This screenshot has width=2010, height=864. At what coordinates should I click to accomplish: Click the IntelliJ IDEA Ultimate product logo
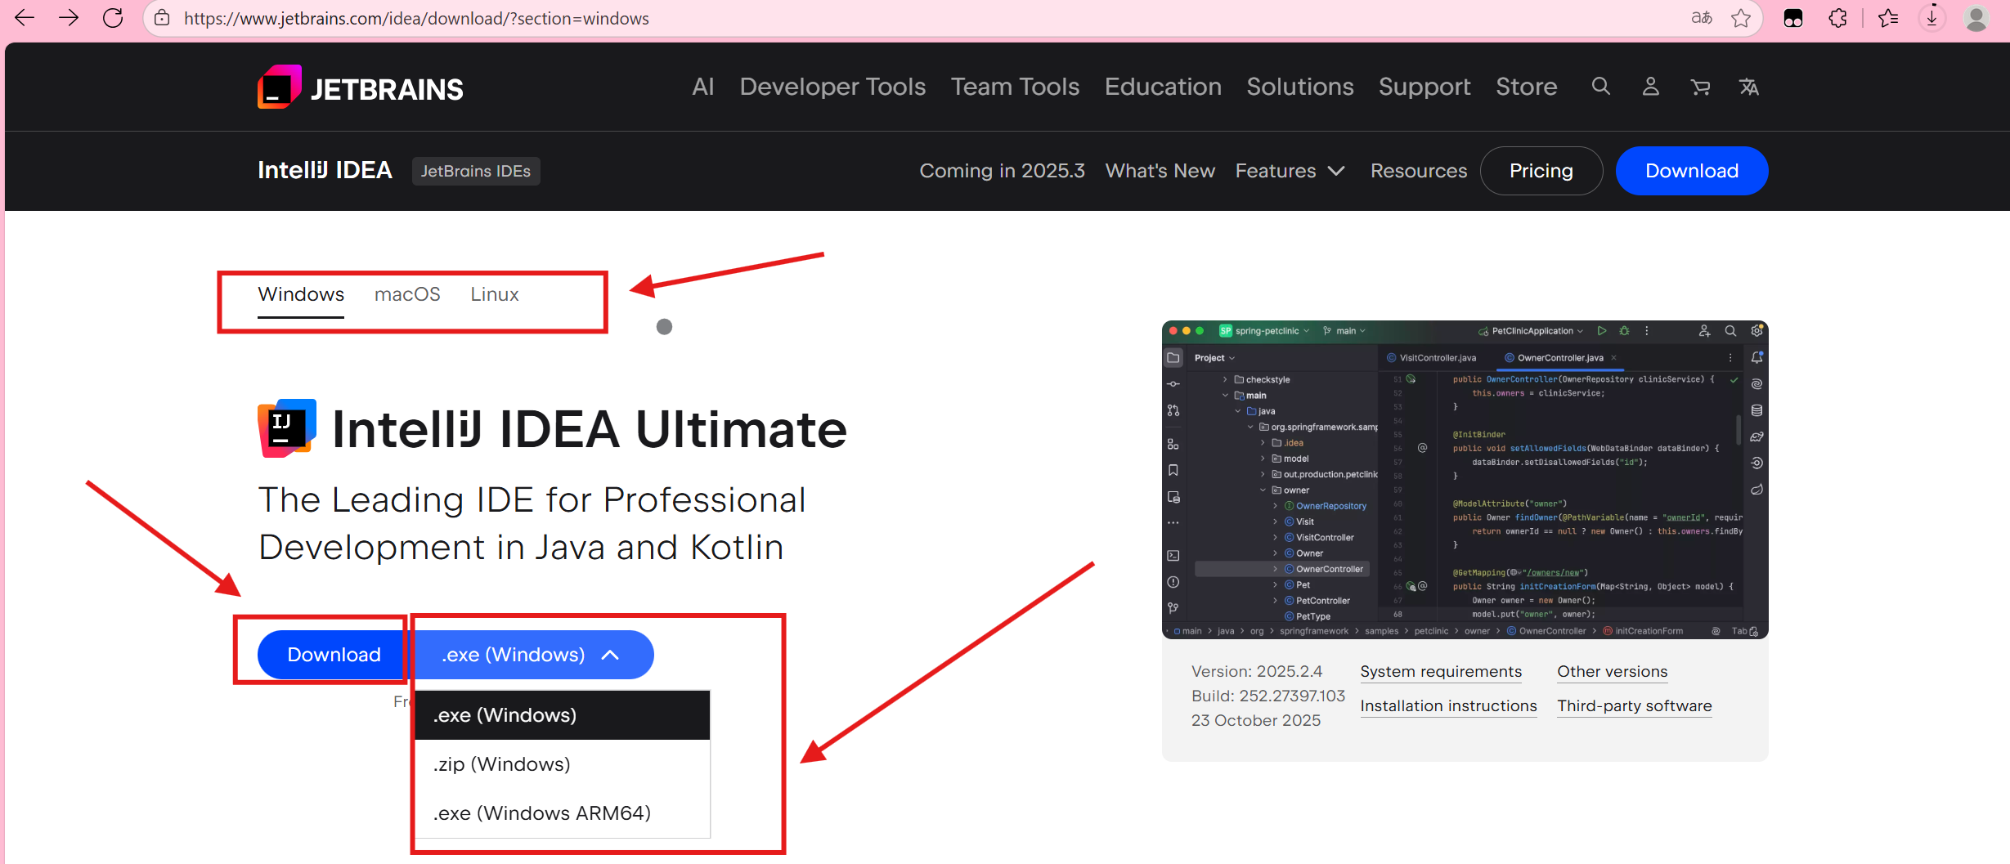[287, 428]
